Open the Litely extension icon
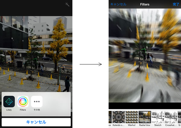This screenshot has width=181, height=128. pos(9,102)
